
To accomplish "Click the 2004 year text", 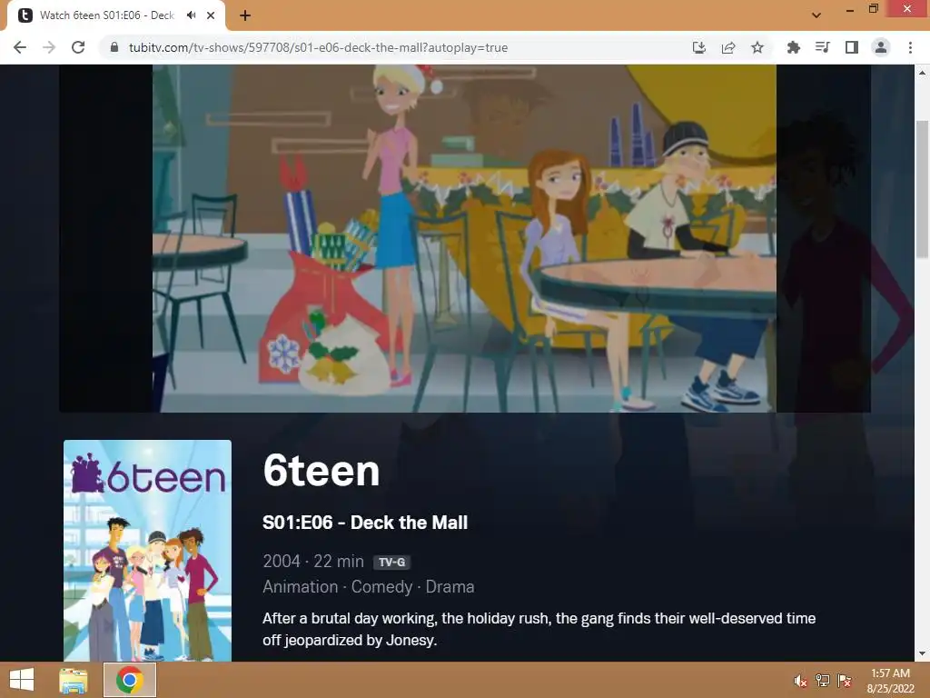I will 282,561.
